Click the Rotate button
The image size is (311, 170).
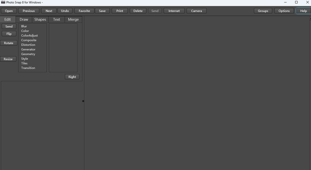(9, 43)
